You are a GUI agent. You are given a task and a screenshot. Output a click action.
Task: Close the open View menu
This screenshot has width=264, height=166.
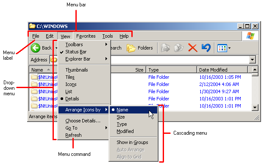(65, 36)
